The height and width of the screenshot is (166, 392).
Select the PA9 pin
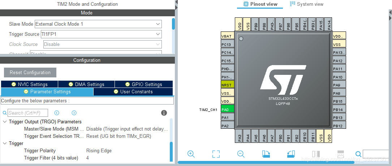coord(339,85)
